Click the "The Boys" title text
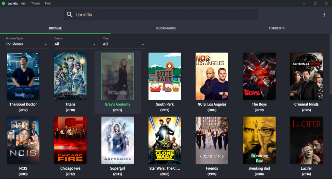Viewport: 332px width, 179px height. coord(259,104)
